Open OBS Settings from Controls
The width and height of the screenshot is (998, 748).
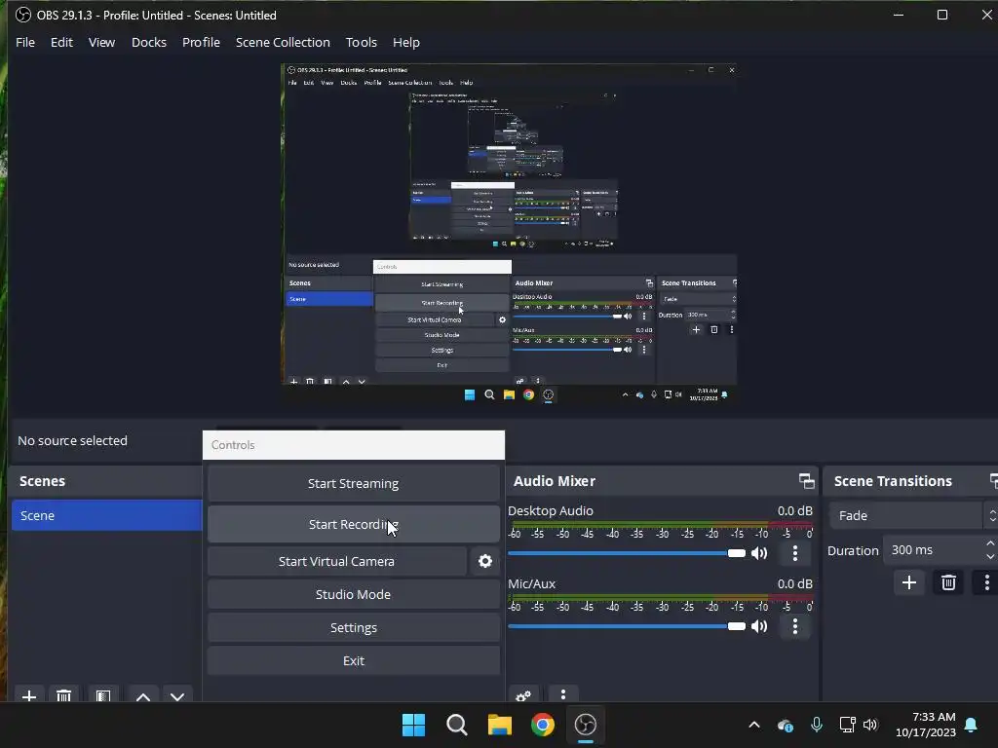tap(353, 627)
